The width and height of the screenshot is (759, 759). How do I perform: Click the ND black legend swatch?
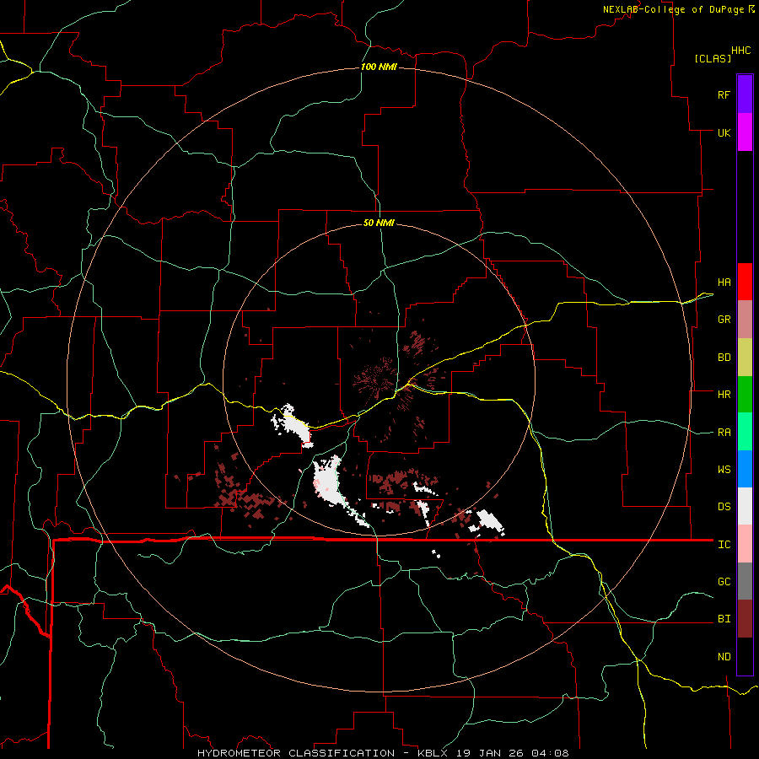pyautogui.click(x=745, y=656)
